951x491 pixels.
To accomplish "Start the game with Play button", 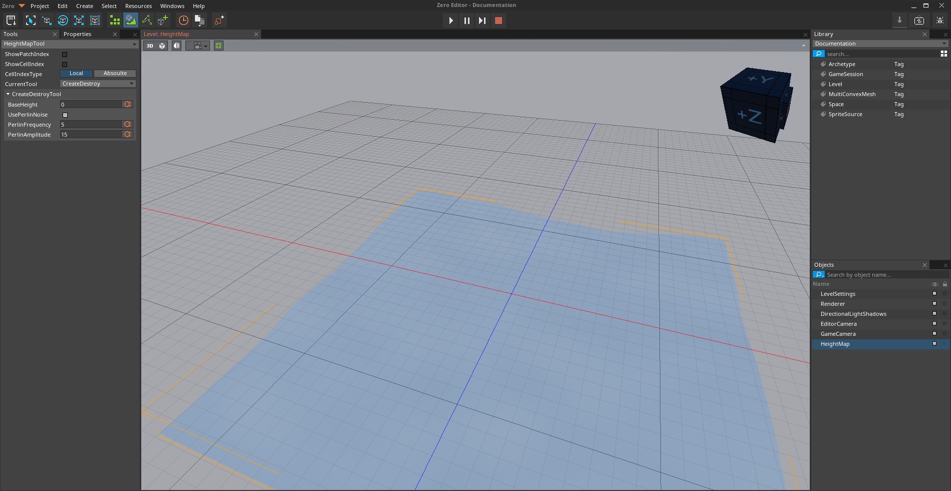I will click(451, 21).
